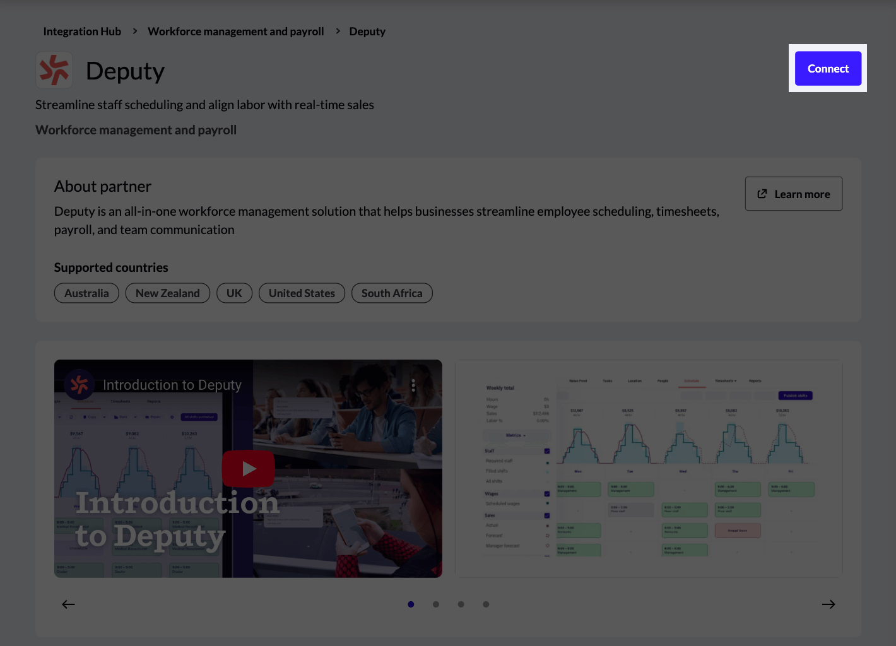Open the Learn more external link

(794, 194)
